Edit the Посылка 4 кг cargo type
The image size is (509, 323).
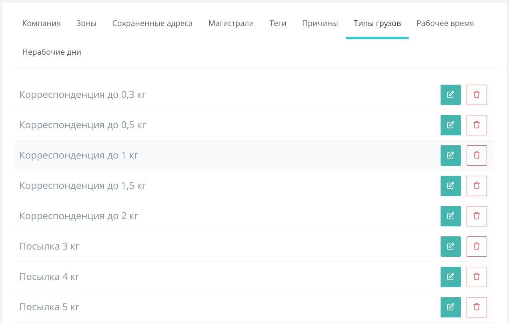pyautogui.click(x=451, y=277)
